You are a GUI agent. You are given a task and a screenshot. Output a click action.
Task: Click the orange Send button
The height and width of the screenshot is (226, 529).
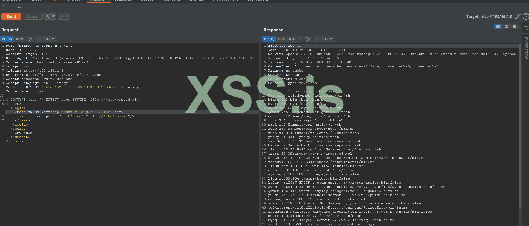pyautogui.click(x=11, y=16)
